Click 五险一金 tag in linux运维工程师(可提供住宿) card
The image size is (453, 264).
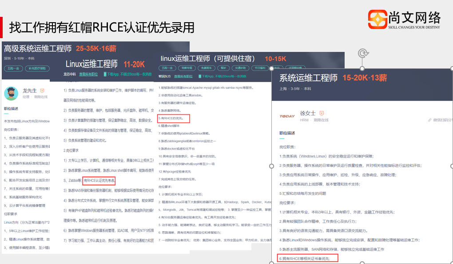point(167,68)
